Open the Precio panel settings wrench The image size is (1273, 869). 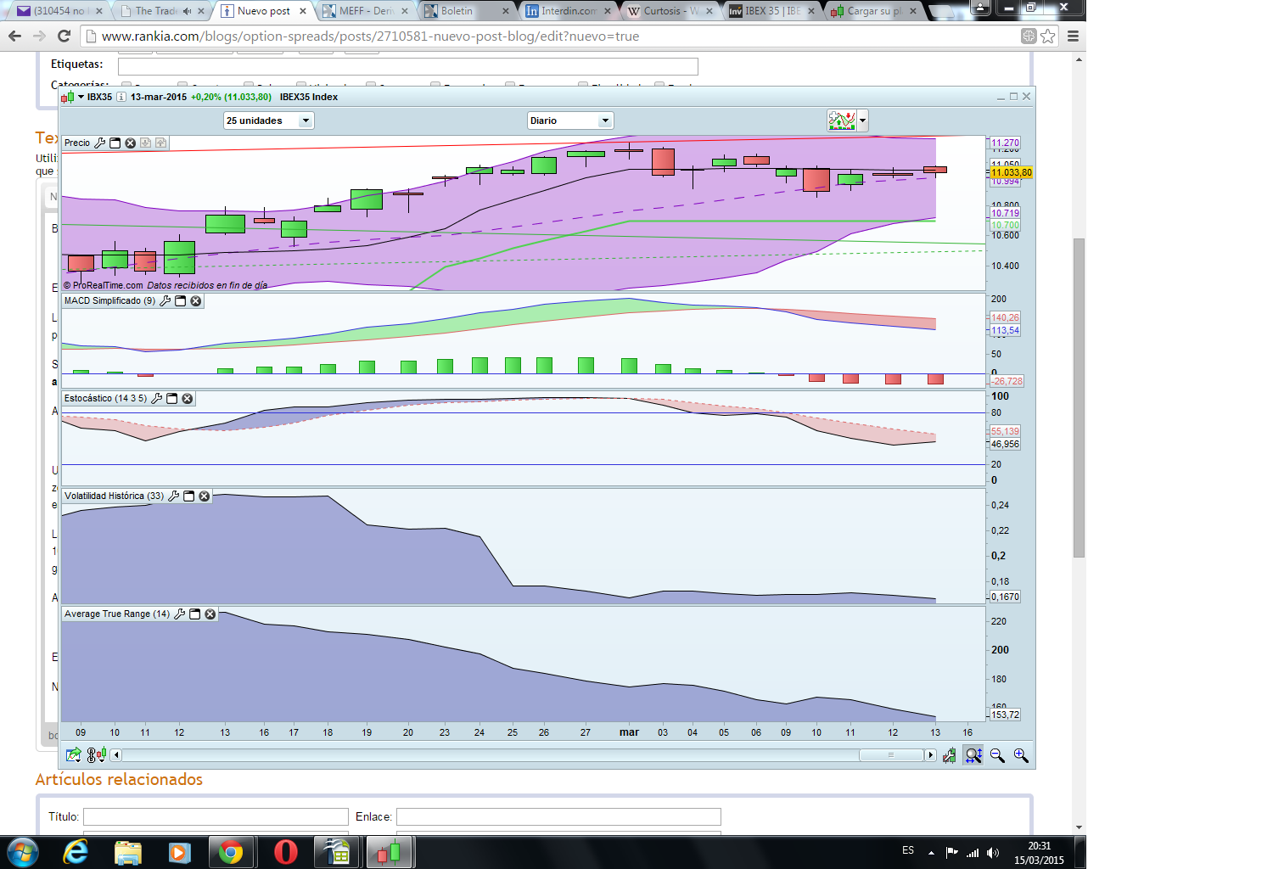point(99,143)
